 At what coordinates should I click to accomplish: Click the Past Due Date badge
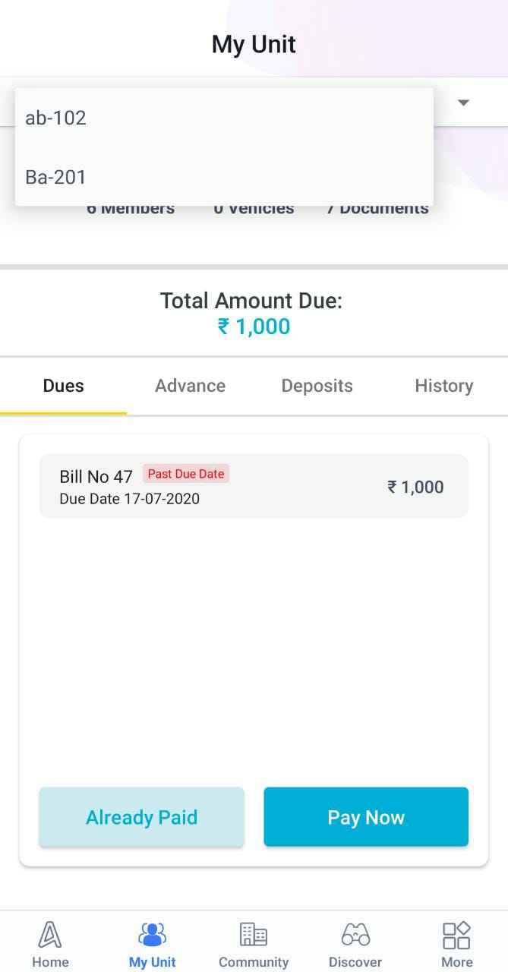186,474
